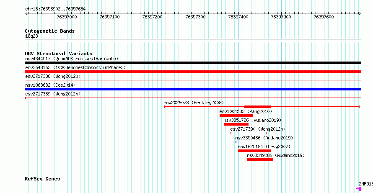Click the nsv3349286 red bar
373x193 pixels.
pyautogui.click(x=260, y=160)
